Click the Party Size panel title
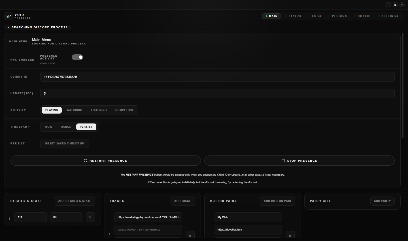Viewport: 408px width, 241px height. pos(320,201)
